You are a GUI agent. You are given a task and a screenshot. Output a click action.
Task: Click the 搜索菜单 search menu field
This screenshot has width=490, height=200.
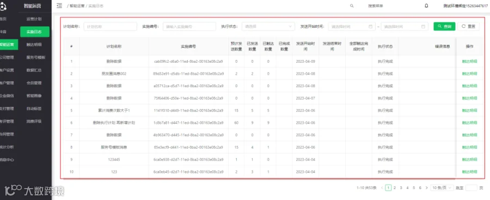pos(375,6)
